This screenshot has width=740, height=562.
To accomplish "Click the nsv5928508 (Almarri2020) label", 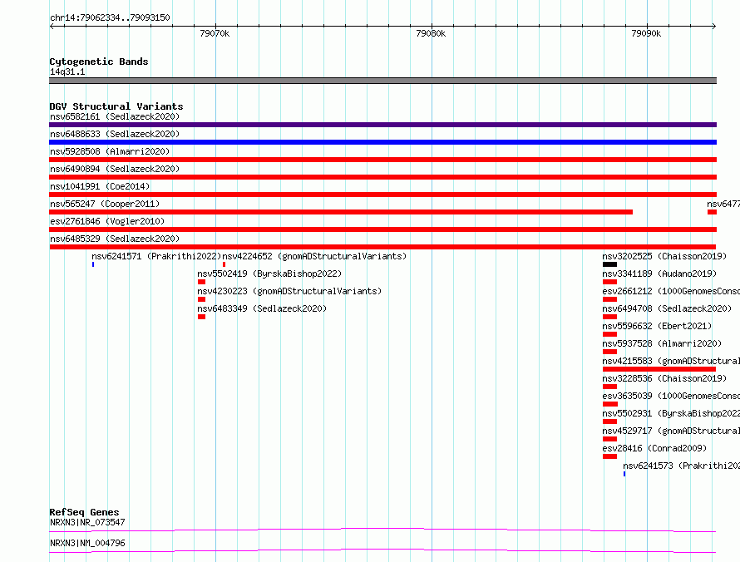I will coord(110,151).
